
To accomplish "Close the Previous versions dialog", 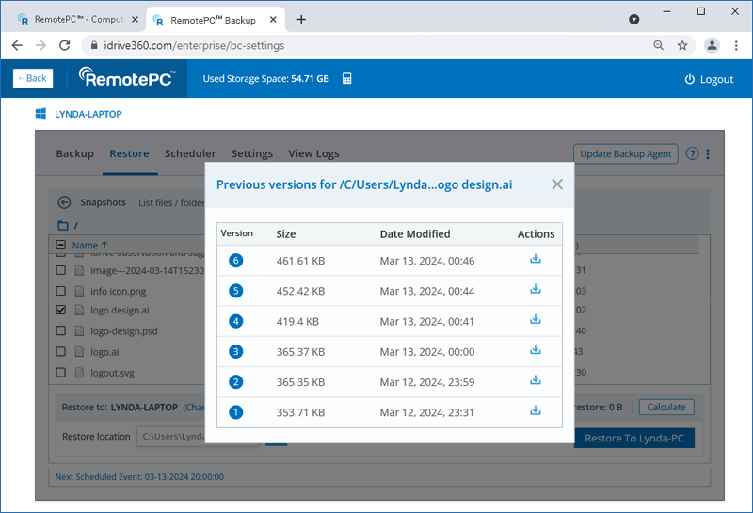I will coord(557,184).
